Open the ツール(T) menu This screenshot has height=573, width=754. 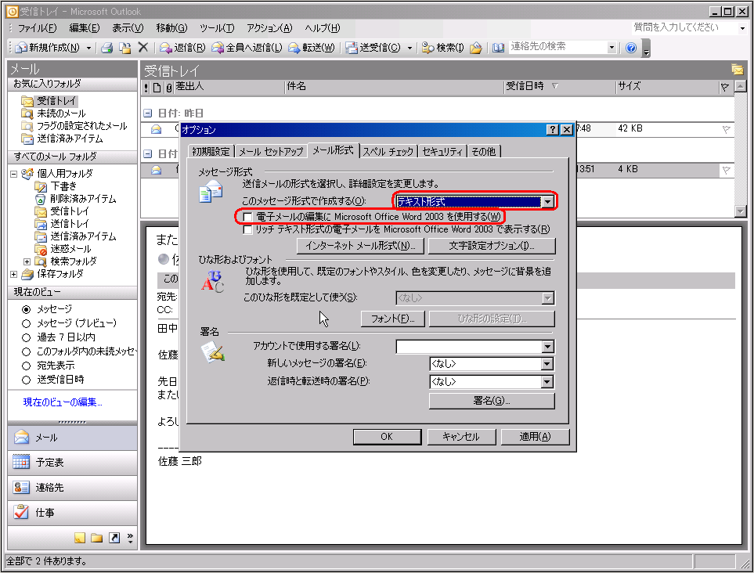[x=217, y=28]
